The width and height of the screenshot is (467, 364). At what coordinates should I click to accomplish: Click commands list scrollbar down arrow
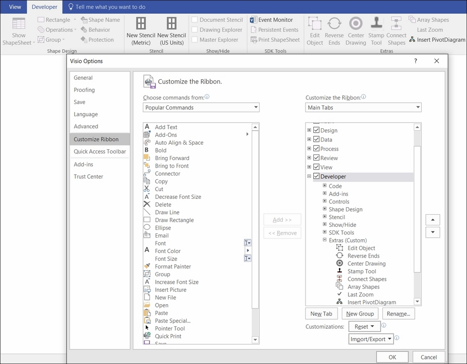255,340
